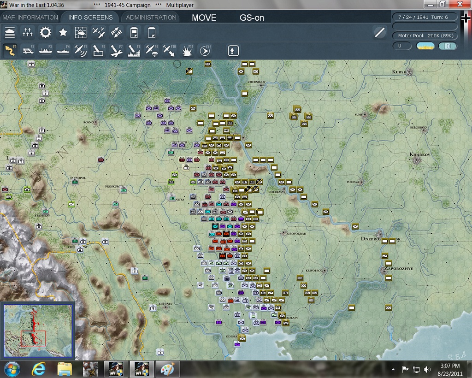Show hidden tray icons arrow

point(393,369)
